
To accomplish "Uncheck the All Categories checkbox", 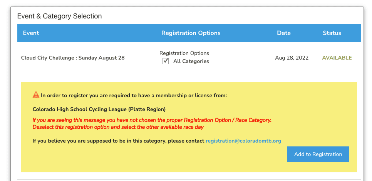I will click(x=165, y=61).
